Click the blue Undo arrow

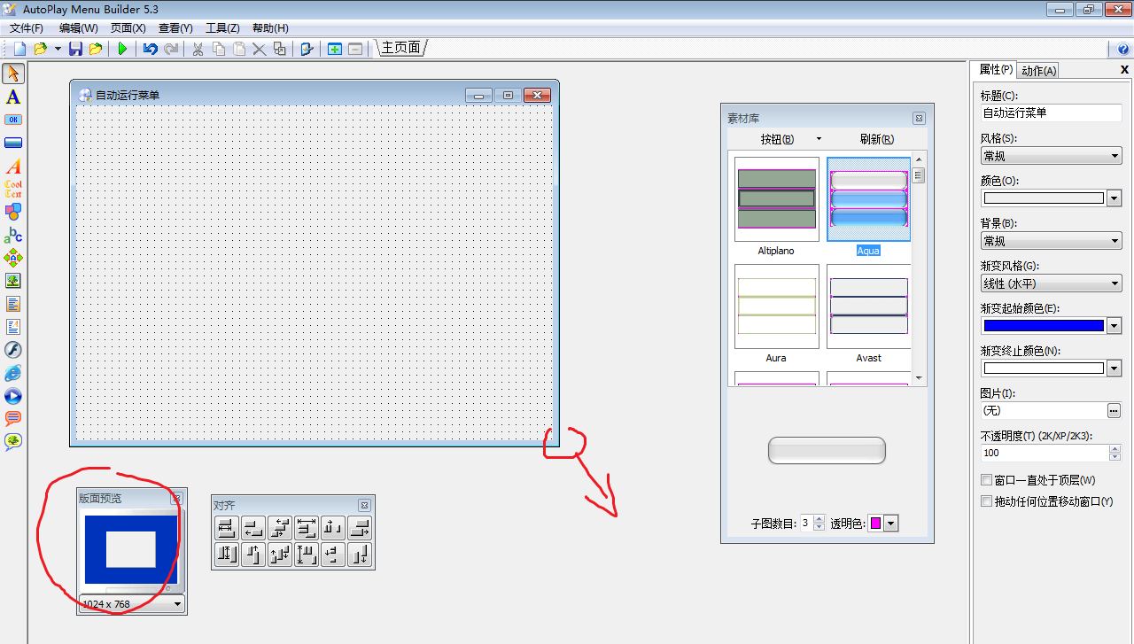151,49
